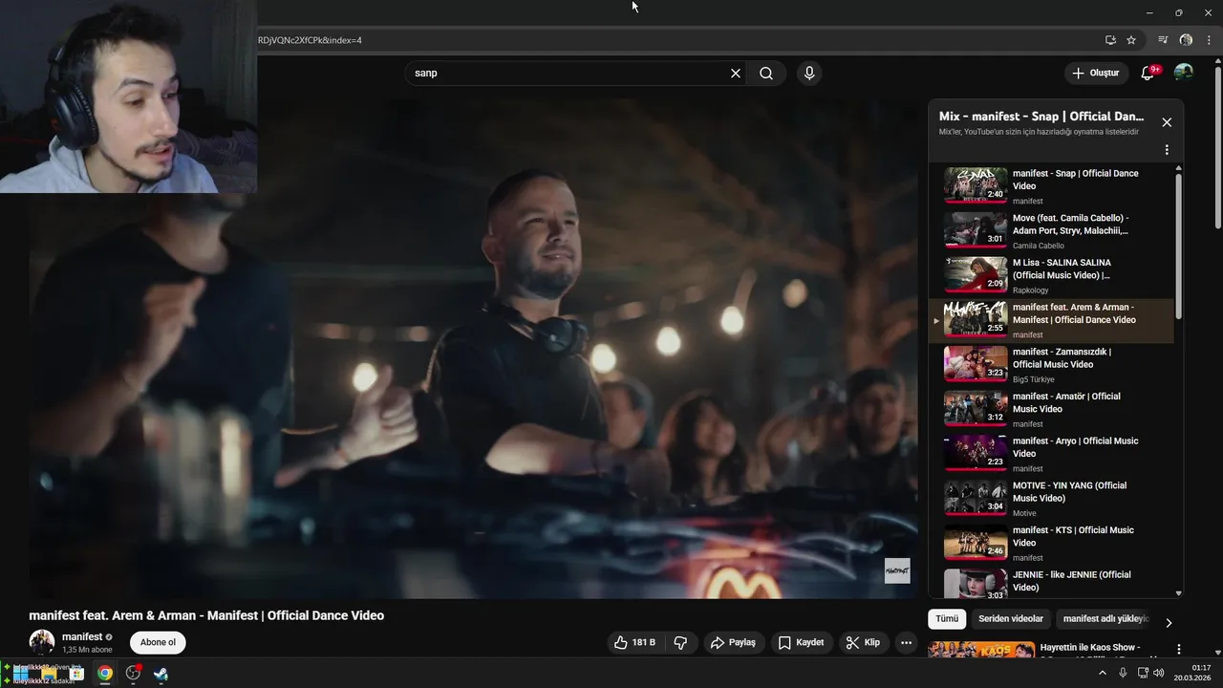This screenshot has width=1223, height=688.
Task: Open the YouTube account avatar menu
Action: pyautogui.click(x=1183, y=73)
